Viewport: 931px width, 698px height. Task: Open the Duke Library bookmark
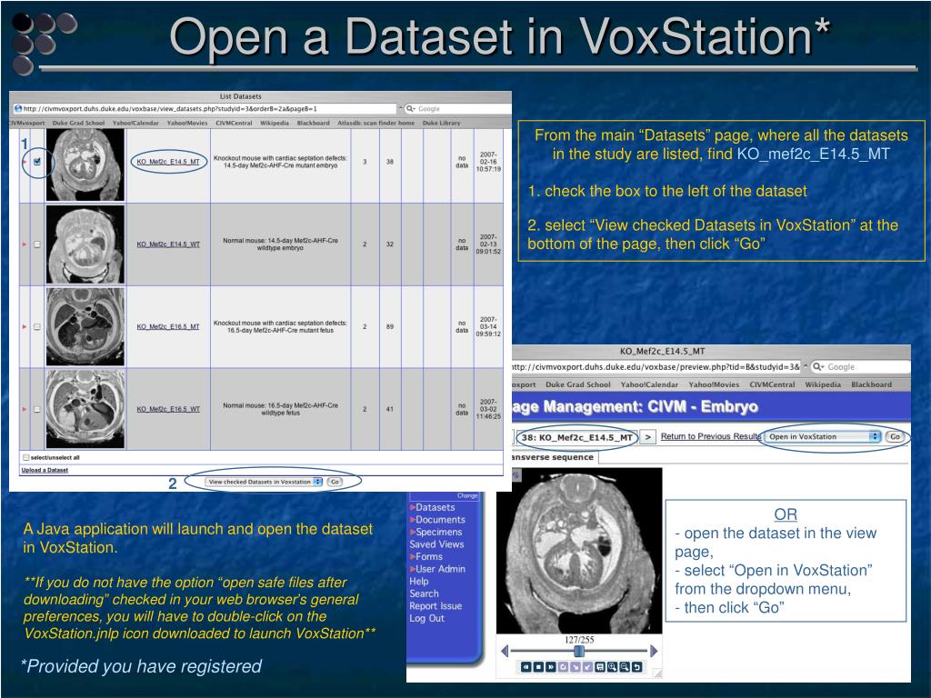click(441, 123)
